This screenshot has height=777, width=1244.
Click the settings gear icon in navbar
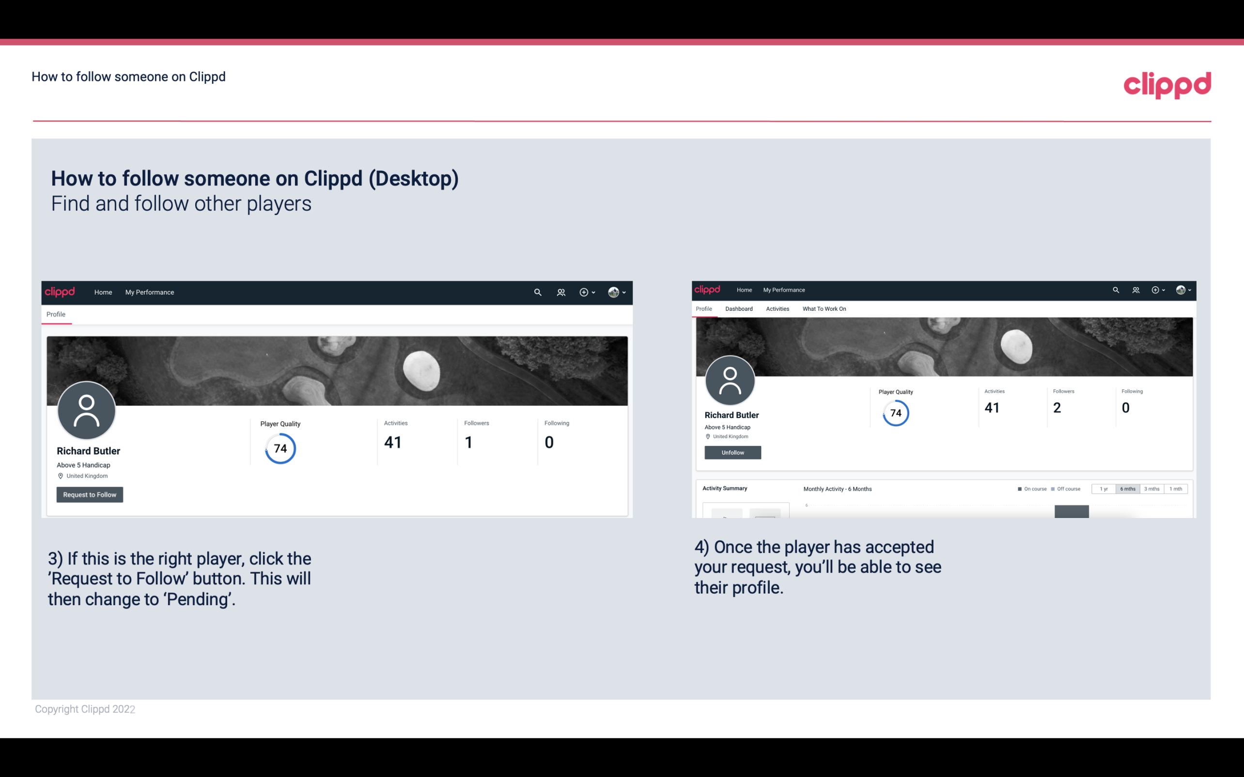585,292
